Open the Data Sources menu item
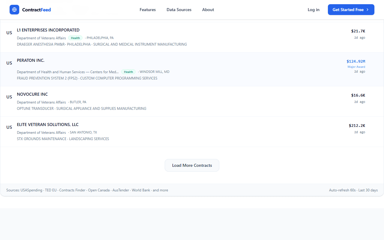The height and width of the screenshot is (240, 384). (179, 10)
